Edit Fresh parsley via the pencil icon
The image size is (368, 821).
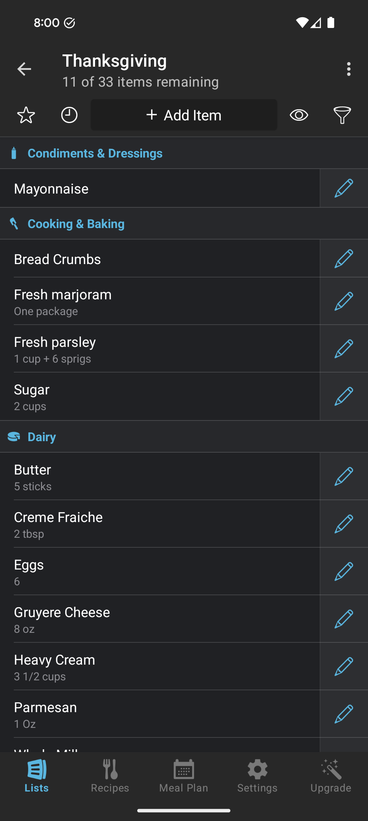(x=344, y=349)
